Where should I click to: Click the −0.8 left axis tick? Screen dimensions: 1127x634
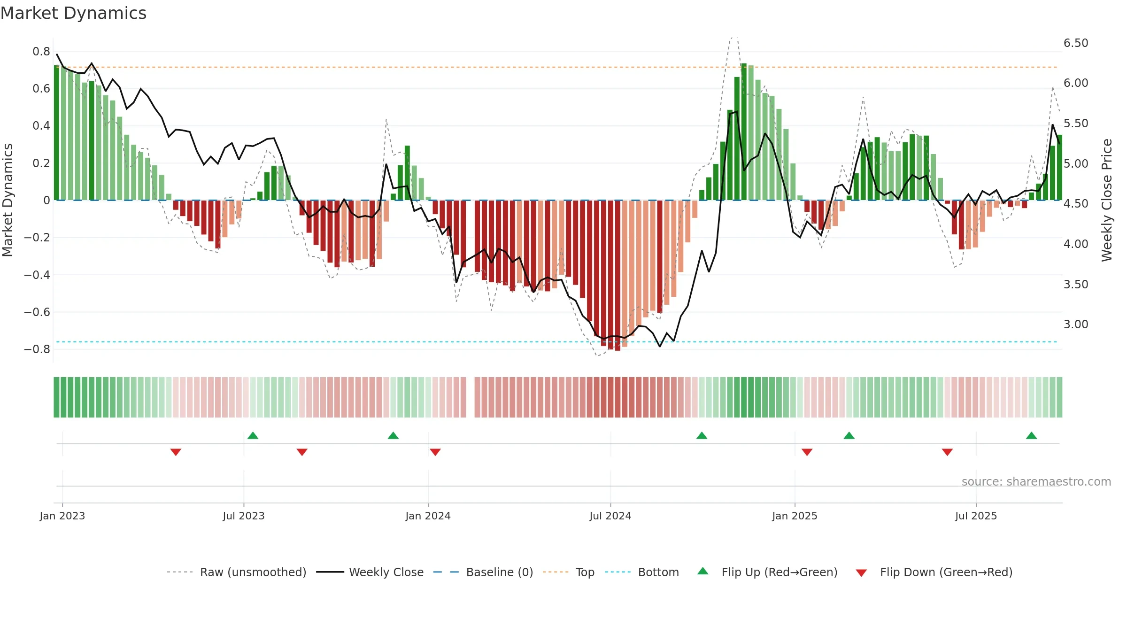click(x=37, y=349)
